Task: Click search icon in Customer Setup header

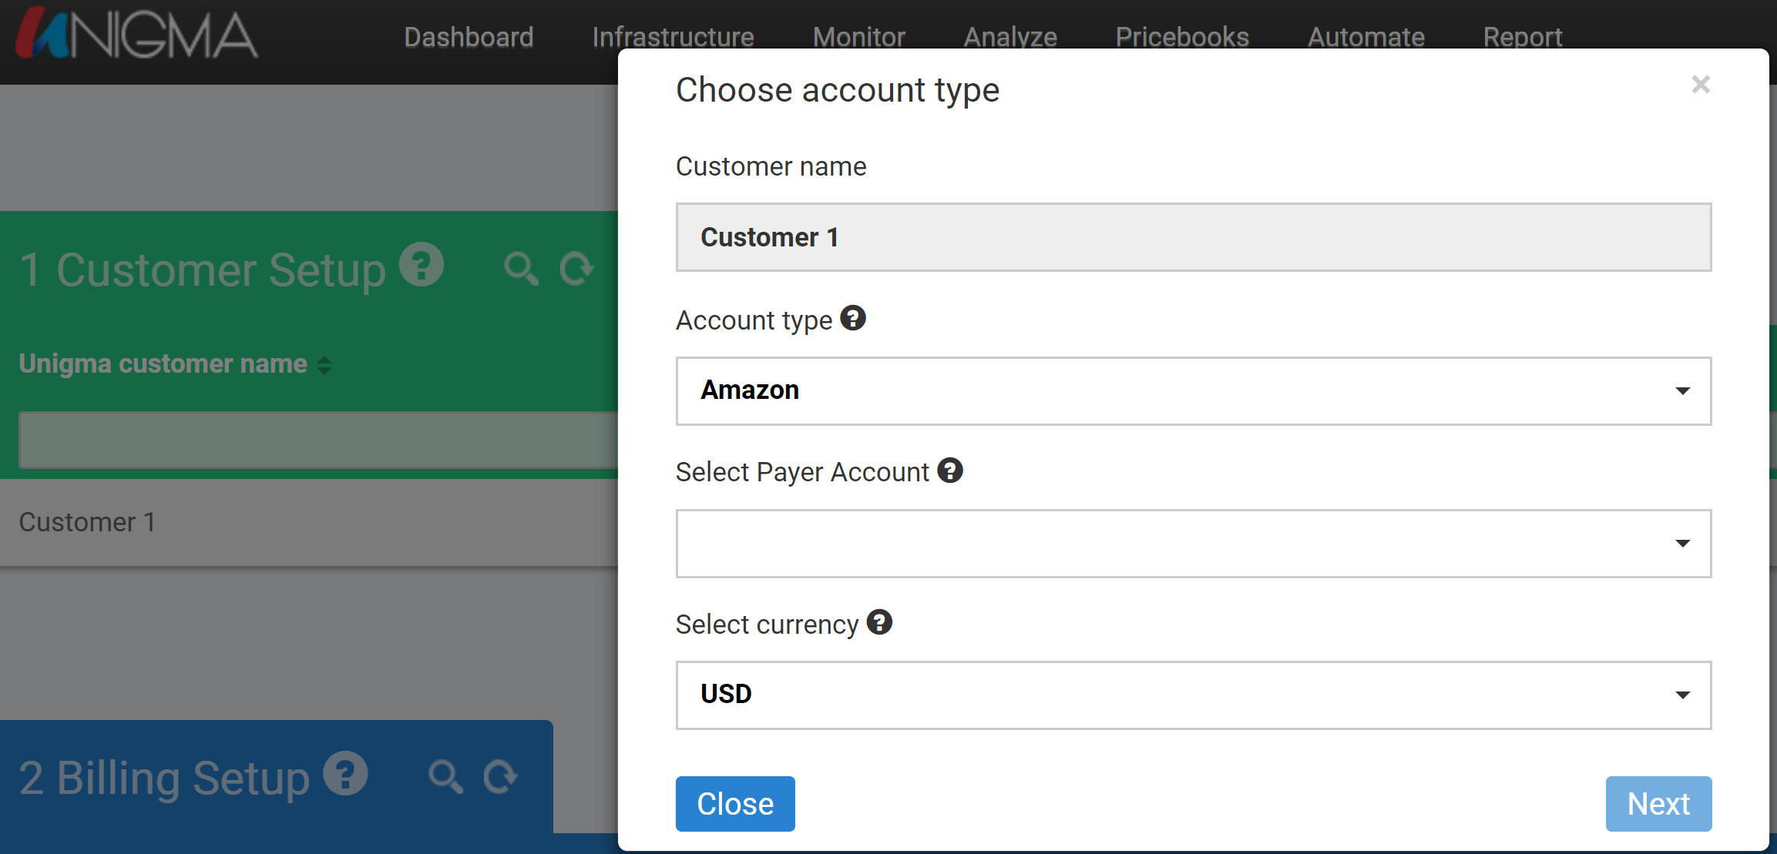Action: click(521, 269)
